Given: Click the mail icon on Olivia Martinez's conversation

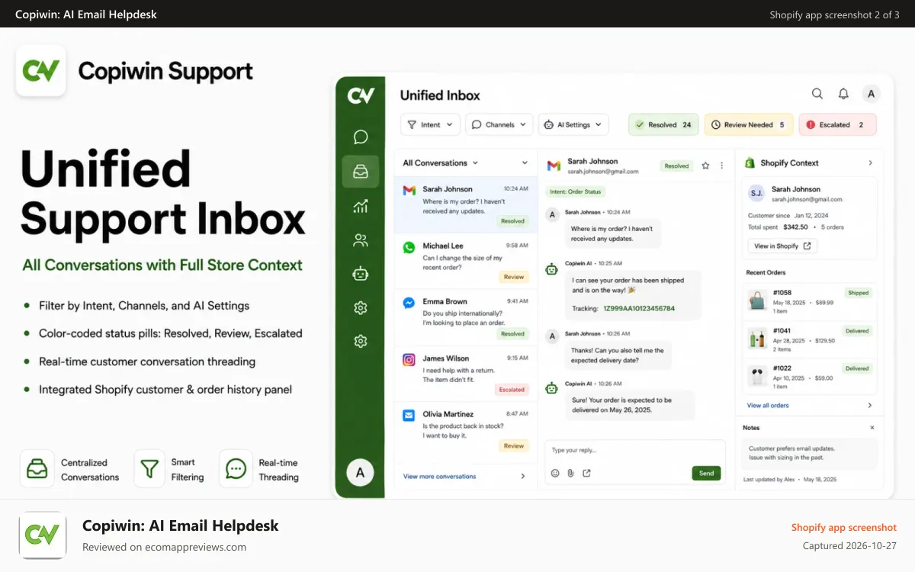Looking at the screenshot, I should click(x=409, y=415).
